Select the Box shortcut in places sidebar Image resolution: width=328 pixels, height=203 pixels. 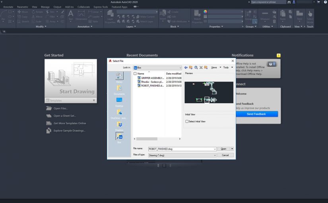(119, 138)
